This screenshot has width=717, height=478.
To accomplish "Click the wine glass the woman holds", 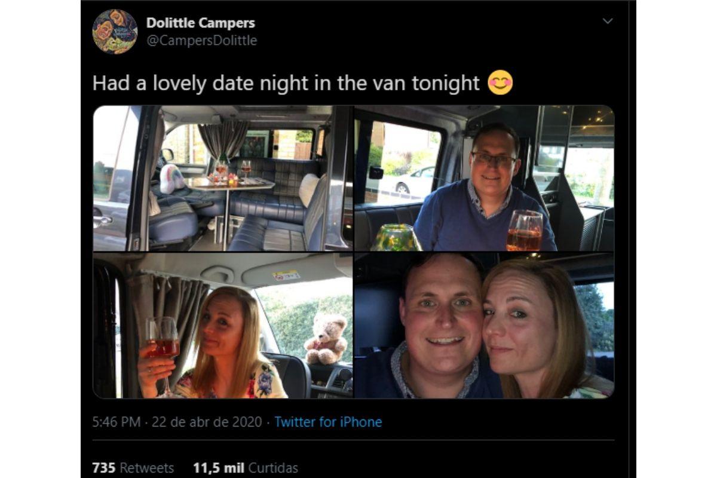I will point(161,338).
